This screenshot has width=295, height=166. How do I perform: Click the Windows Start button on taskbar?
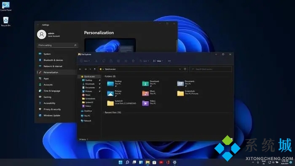click(x=121, y=162)
